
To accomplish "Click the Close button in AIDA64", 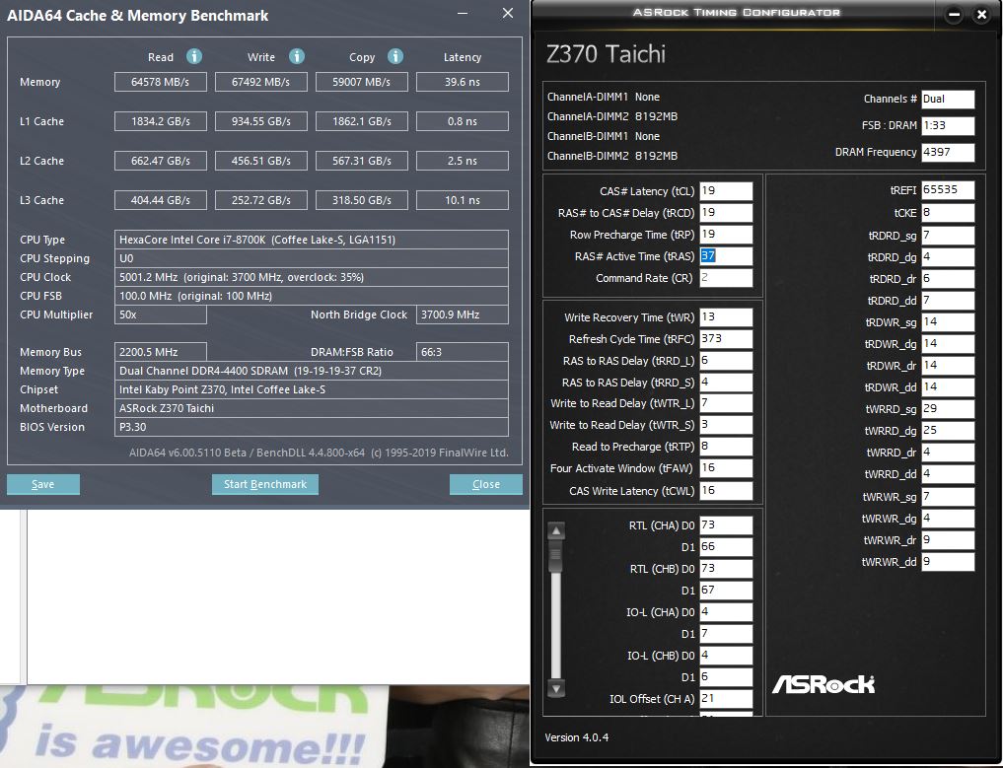I will [486, 484].
